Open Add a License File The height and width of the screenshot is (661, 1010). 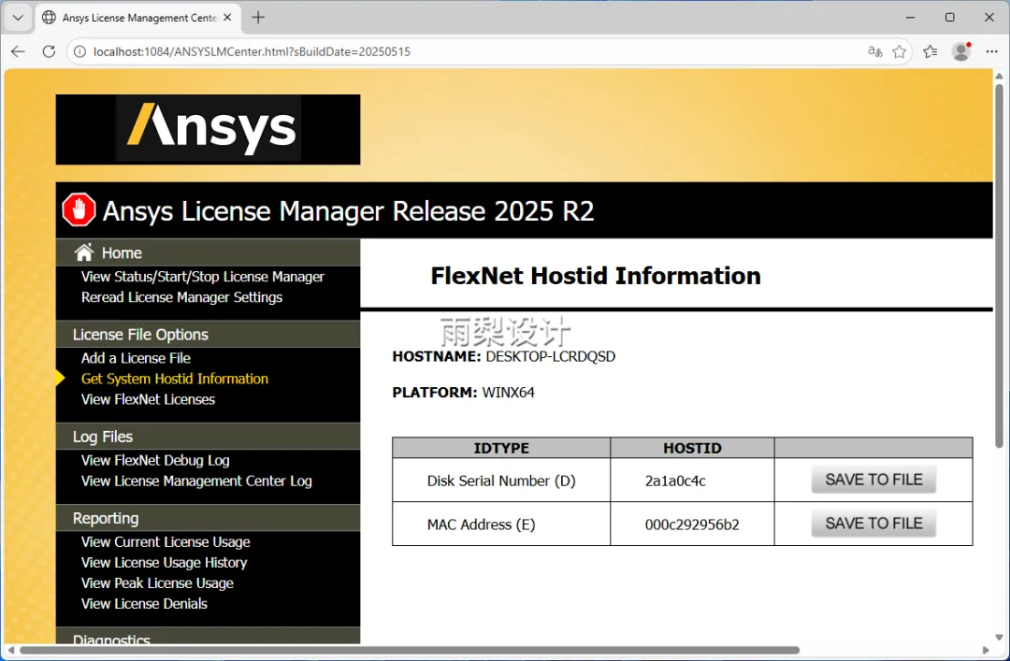click(x=136, y=358)
